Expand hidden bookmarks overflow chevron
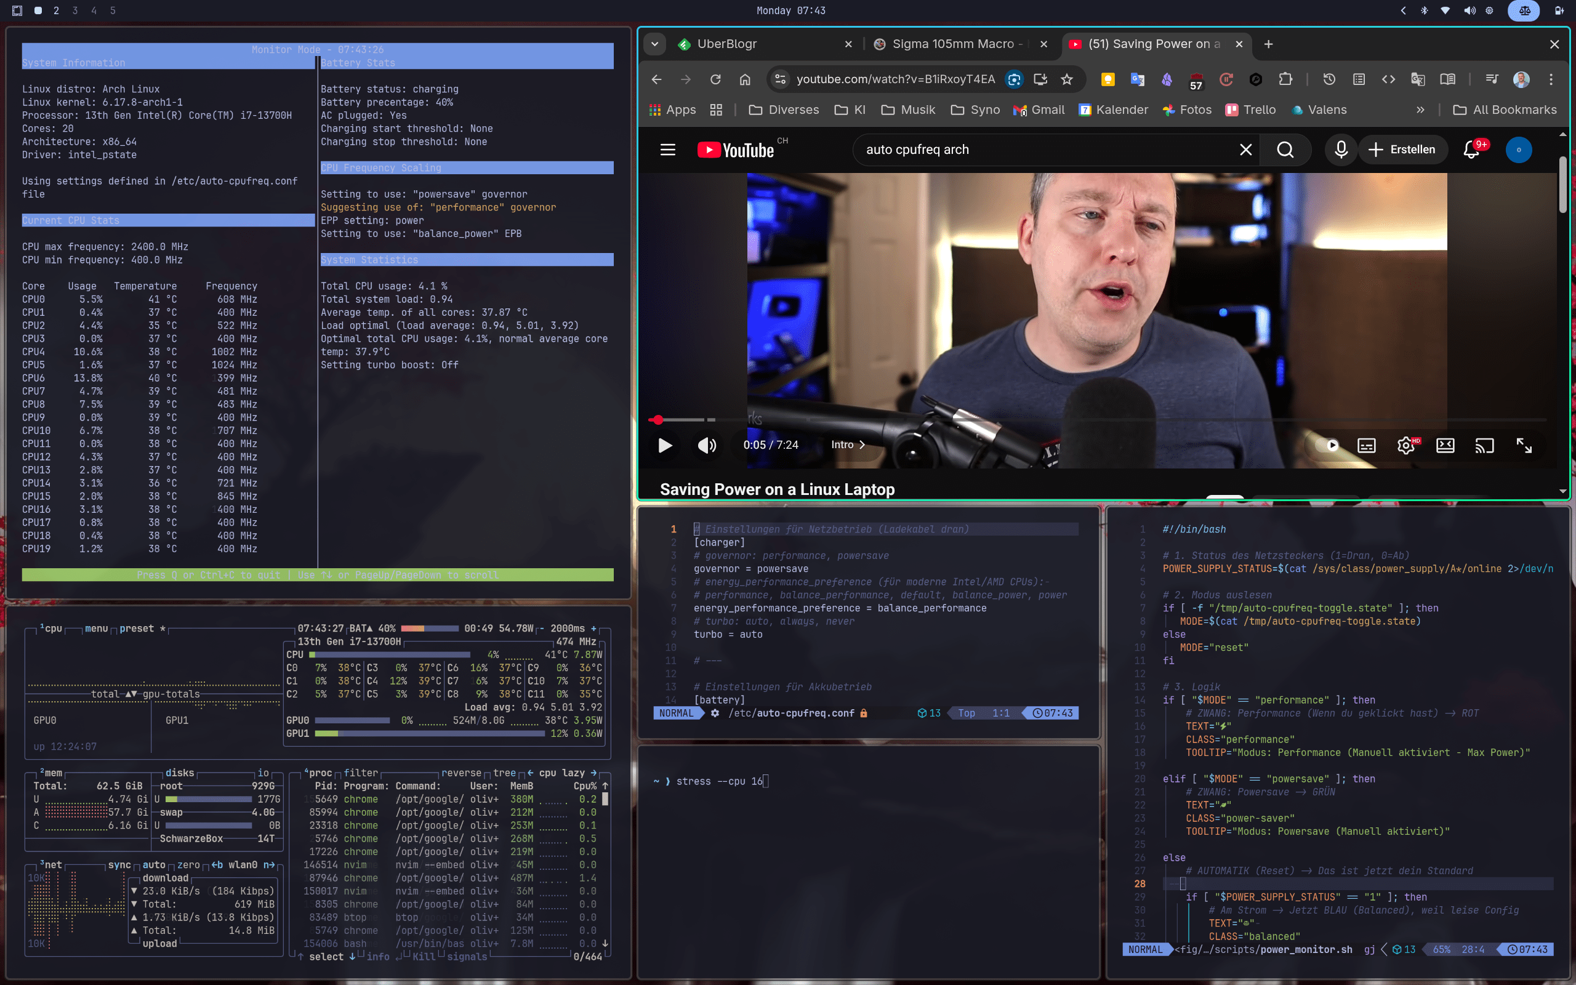Screen dimensions: 1576x985 [x=1420, y=110]
